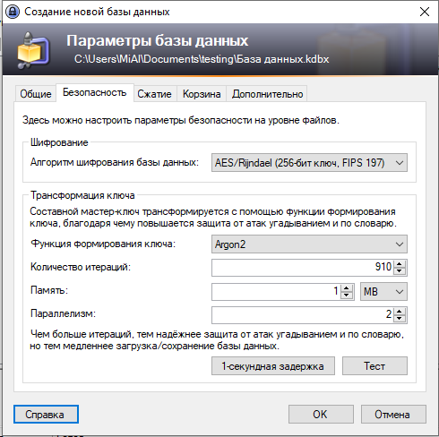This screenshot has width=439, height=437.
Task: Click the 'Трансформация ключа' group title
Action: (82, 195)
